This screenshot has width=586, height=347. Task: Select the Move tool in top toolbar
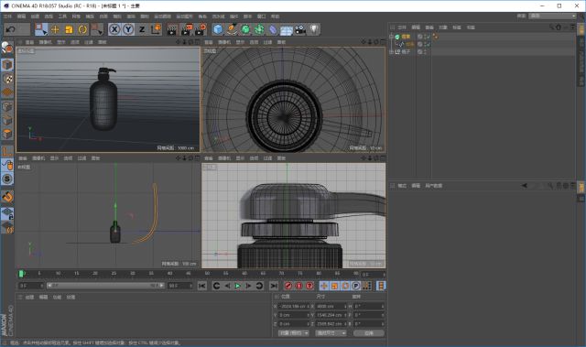tap(55, 29)
